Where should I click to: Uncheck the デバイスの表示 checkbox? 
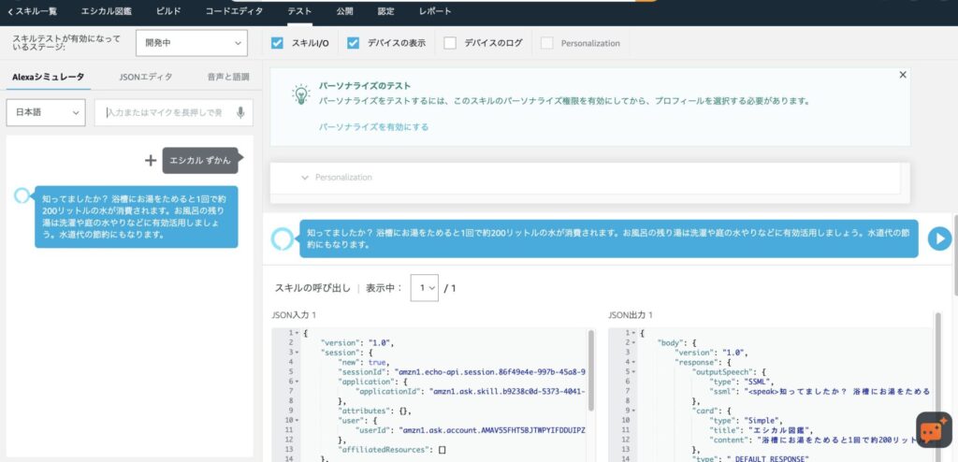(x=353, y=43)
